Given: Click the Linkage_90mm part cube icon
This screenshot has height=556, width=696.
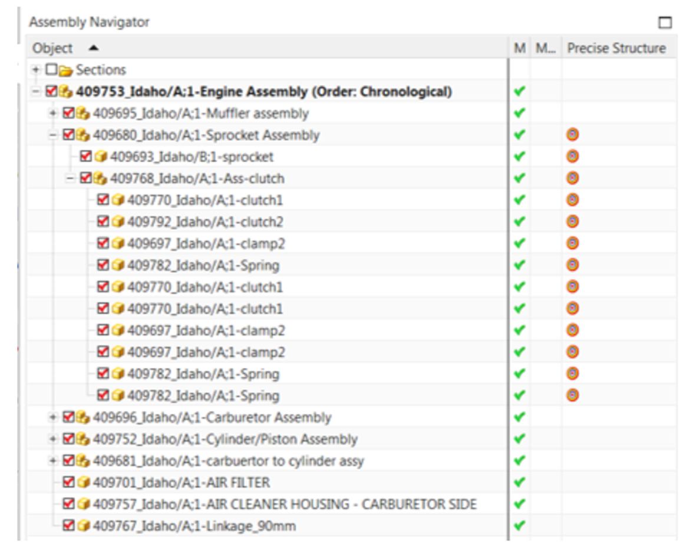Looking at the screenshot, I should tap(84, 526).
